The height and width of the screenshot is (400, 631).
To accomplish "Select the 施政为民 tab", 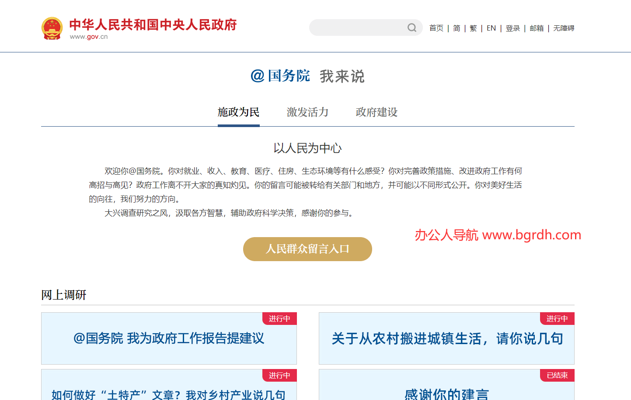I will click(238, 113).
